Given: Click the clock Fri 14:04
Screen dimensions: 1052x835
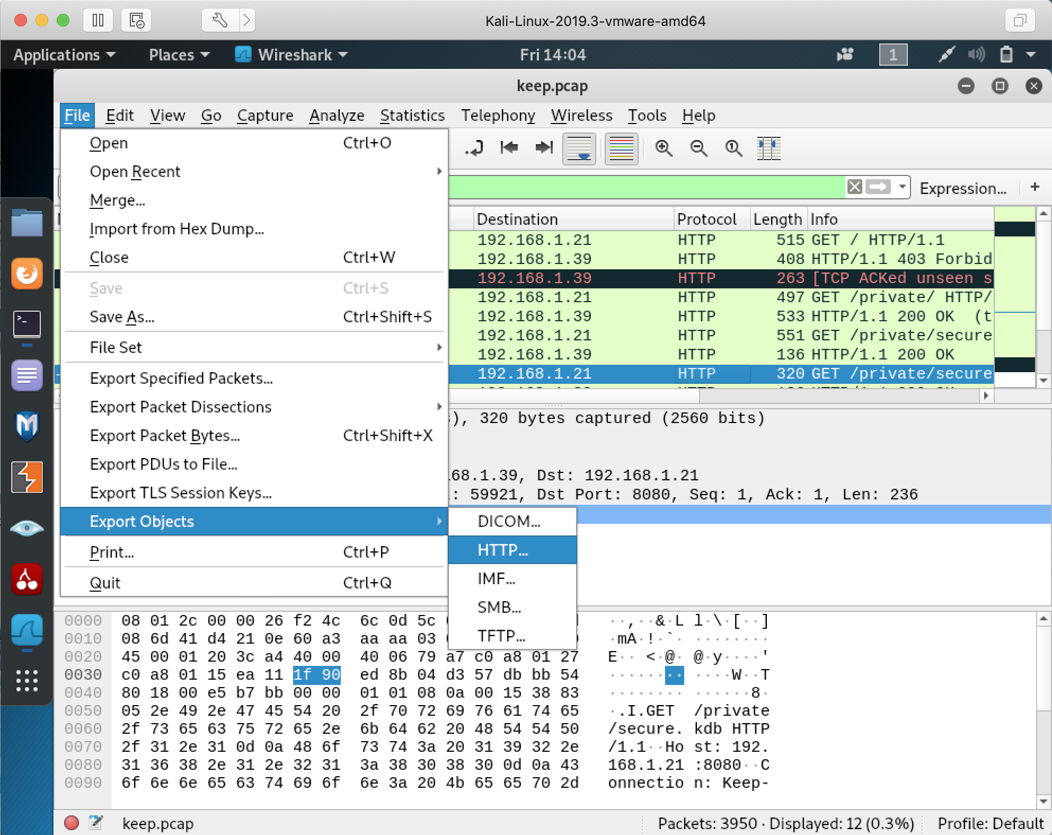Looking at the screenshot, I should coord(553,55).
